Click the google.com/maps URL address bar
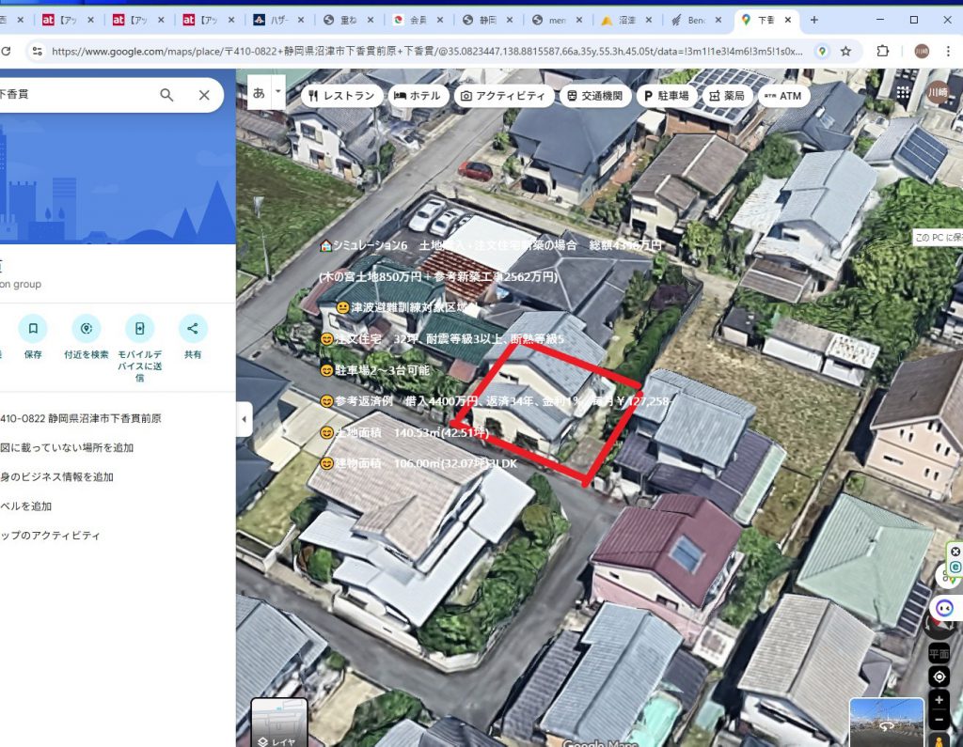 click(426, 52)
